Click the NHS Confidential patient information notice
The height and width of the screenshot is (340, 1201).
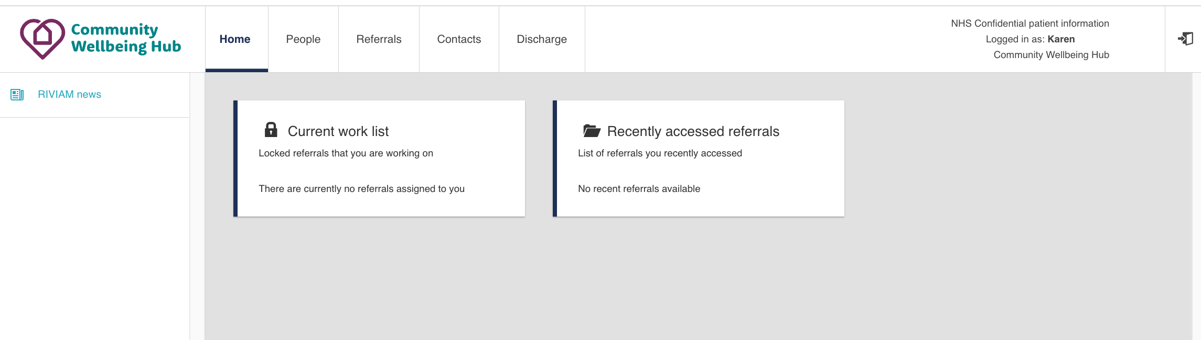click(1030, 24)
